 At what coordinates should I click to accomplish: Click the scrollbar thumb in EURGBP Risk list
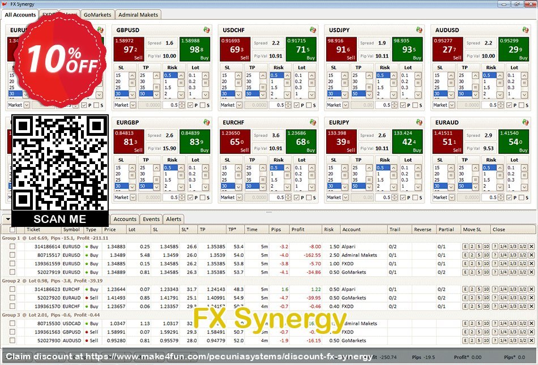pos(181,176)
